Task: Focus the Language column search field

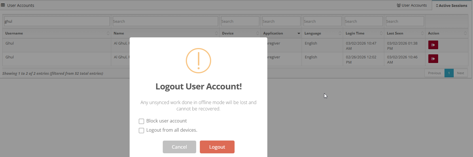Action: (x=322, y=21)
